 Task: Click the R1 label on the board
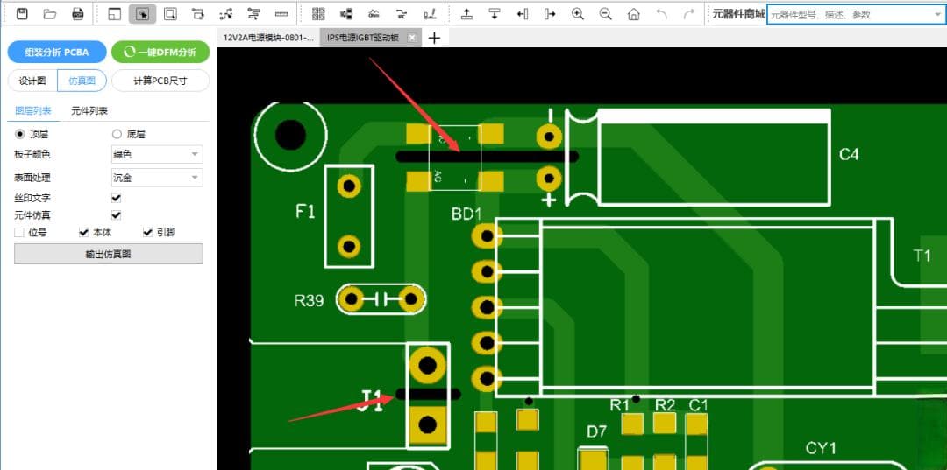pyautogui.click(x=620, y=405)
